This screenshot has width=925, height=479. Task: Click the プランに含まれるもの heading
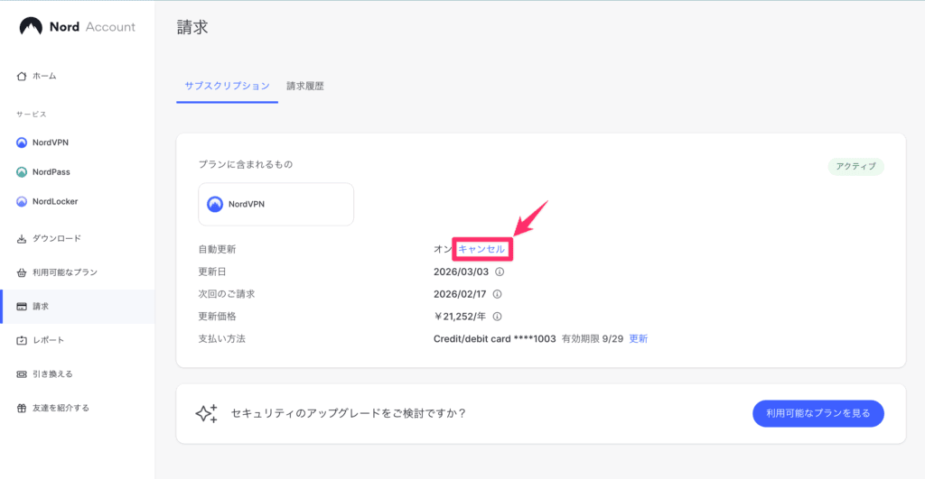click(246, 164)
